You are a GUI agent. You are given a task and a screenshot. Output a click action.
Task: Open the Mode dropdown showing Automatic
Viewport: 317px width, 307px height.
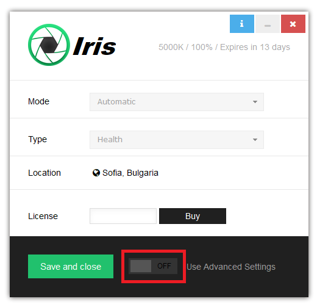point(177,102)
